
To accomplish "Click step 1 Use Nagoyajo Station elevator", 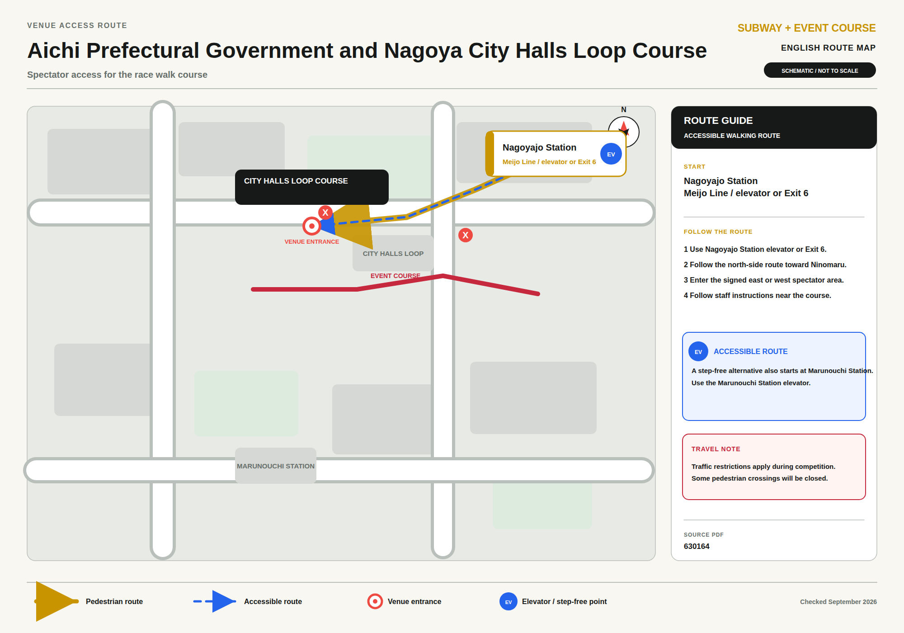I will click(x=755, y=249).
